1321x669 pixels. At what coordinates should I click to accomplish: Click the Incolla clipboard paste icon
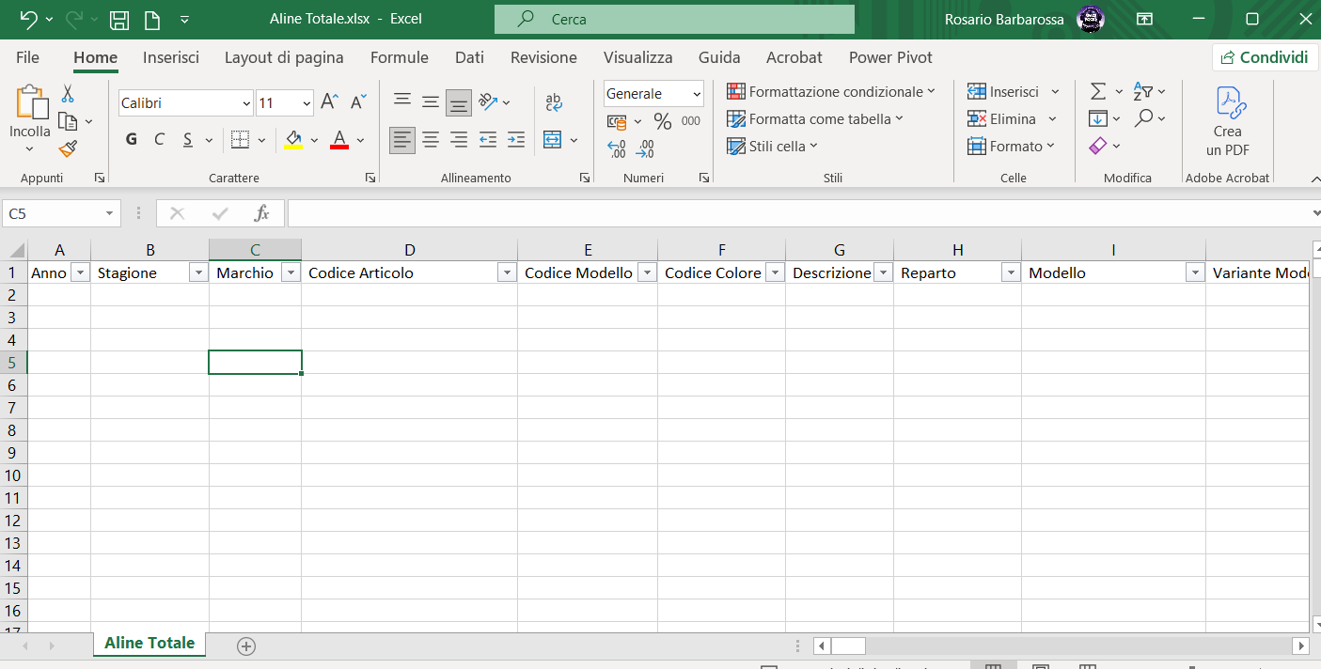(30, 103)
